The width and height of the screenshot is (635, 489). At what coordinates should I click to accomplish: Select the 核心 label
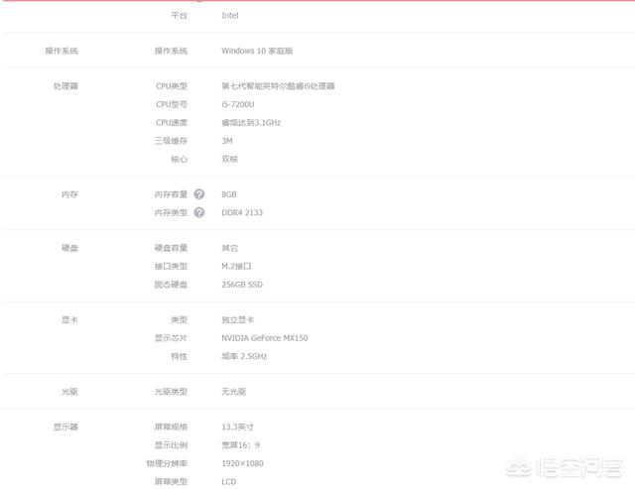pos(179,159)
